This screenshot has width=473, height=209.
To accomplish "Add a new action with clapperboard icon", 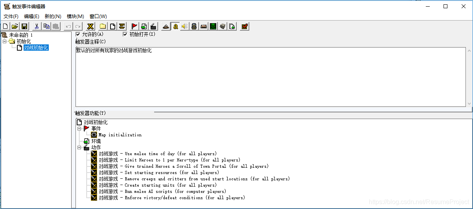I will [x=153, y=26].
